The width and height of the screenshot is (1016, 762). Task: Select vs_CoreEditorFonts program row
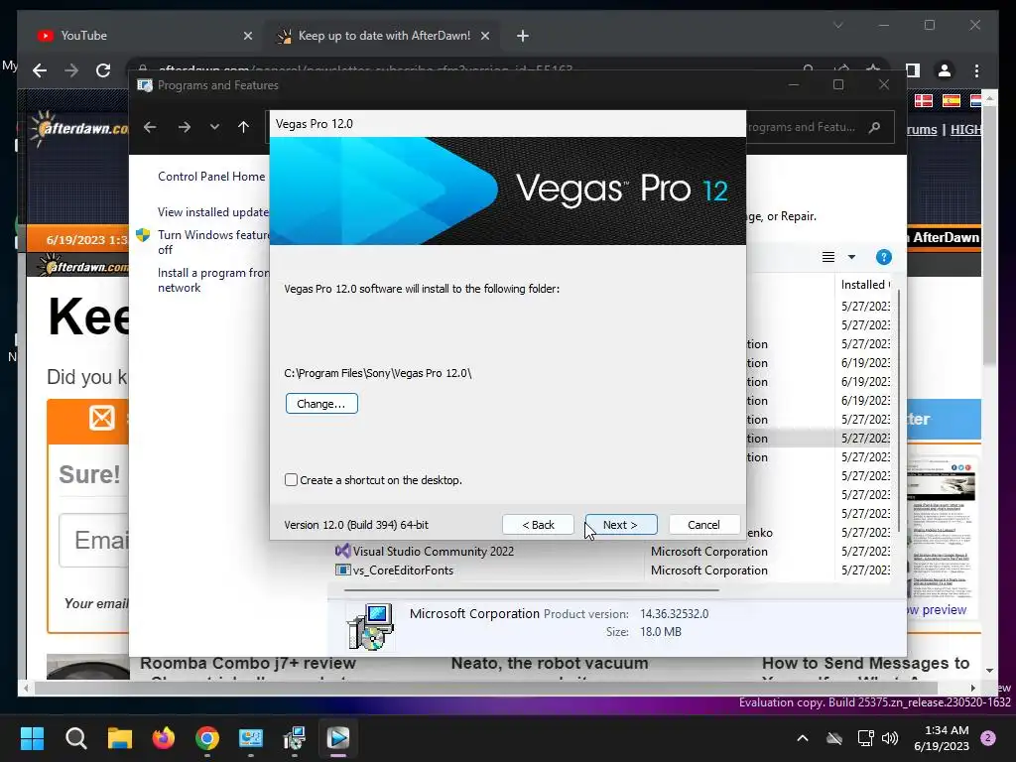point(403,571)
